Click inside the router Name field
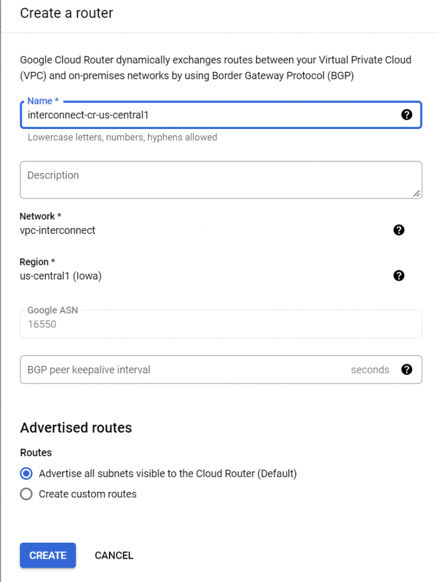438x582 pixels. (171, 115)
